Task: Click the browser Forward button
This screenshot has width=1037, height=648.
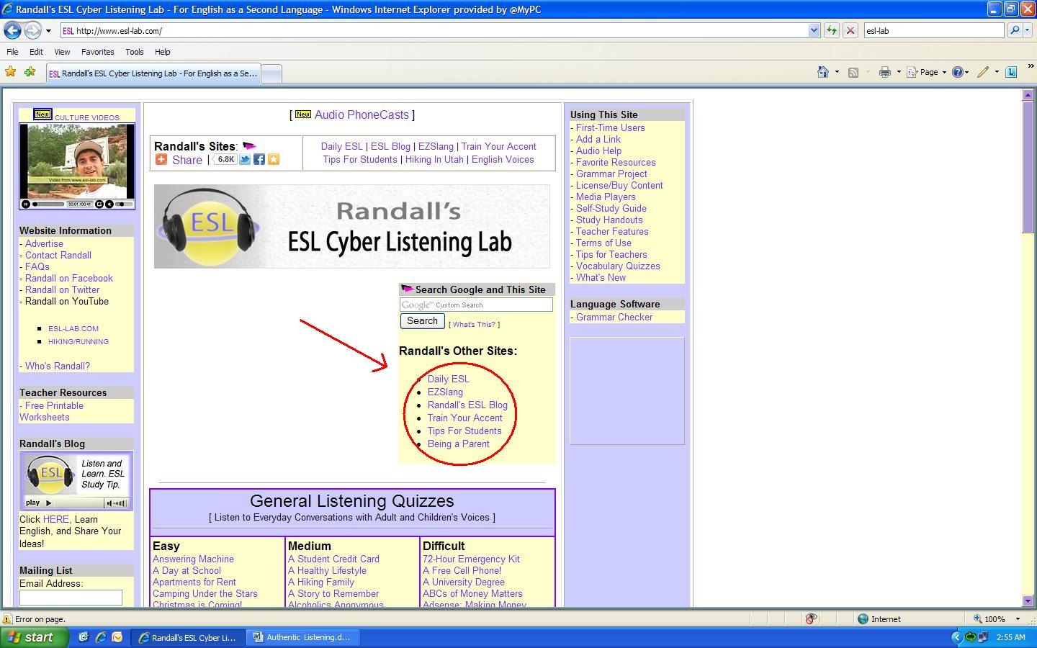Action: click(32, 30)
